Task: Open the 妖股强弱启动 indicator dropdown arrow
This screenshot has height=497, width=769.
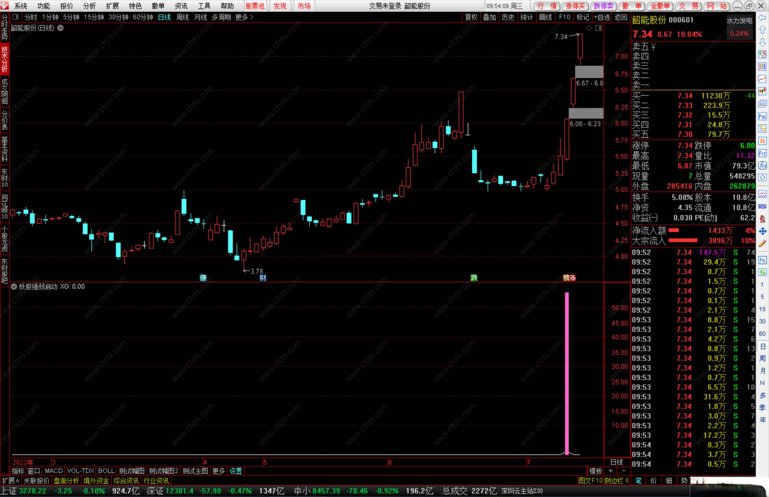Action: [14, 287]
